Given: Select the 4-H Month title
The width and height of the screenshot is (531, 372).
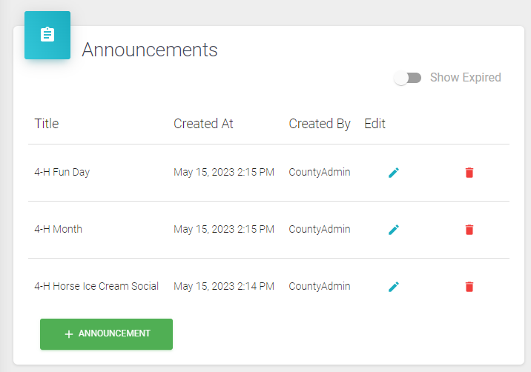Looking at the screenshot, I should click(x=59, y=229).
